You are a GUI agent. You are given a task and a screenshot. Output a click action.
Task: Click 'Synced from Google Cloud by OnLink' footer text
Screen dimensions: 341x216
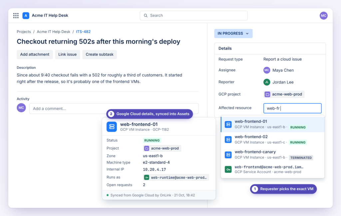141,195
